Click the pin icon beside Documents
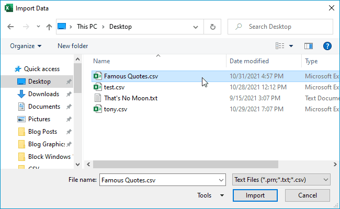 pos(69,107)
